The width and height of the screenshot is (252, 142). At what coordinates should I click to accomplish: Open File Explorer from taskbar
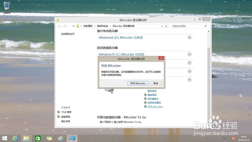tap(26, 138)
